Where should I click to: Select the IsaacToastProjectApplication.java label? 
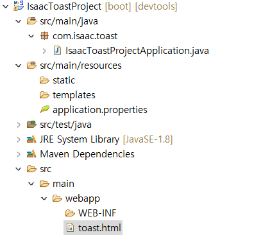click(137, 51)
